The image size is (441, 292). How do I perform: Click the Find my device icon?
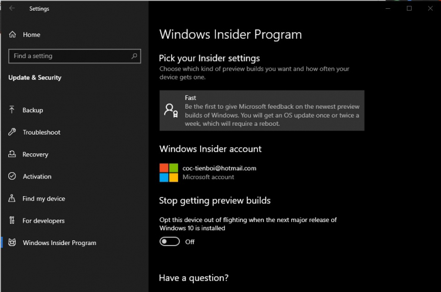(x=12, y=198)
